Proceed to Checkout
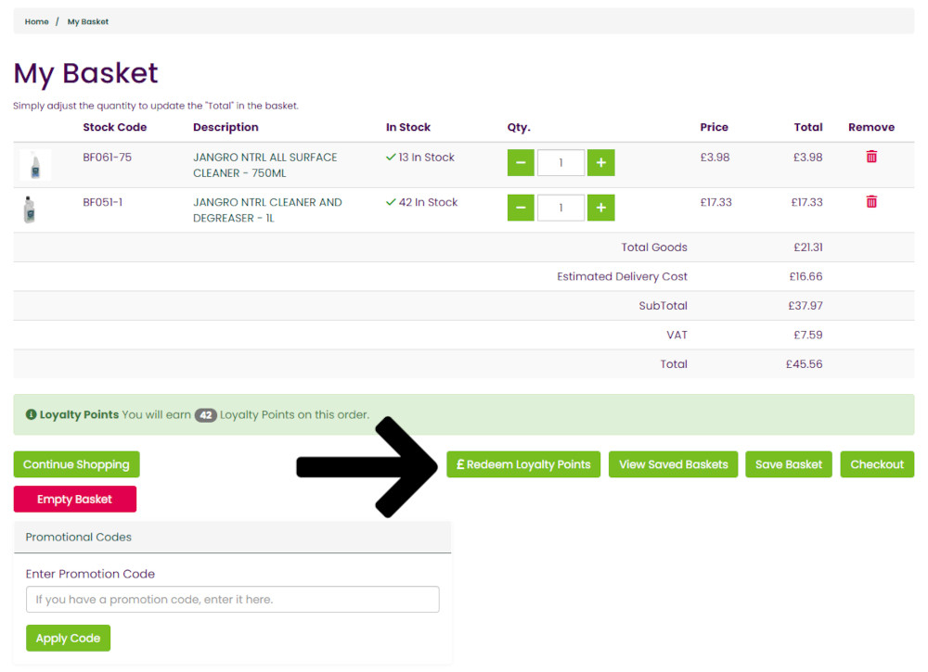This screenshot has height=672, width=928. pyautogui.click(x=876, y=464)
